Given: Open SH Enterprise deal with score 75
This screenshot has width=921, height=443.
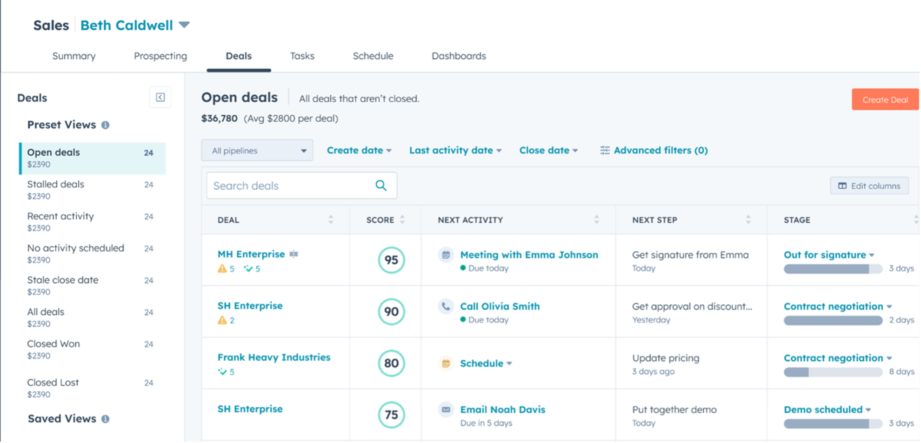Looking at the screenshot, I should 250,409.
